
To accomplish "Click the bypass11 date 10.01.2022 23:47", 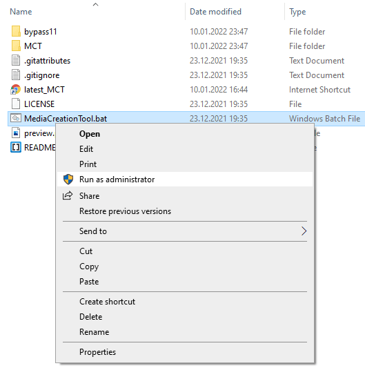I will pos(219,32).
